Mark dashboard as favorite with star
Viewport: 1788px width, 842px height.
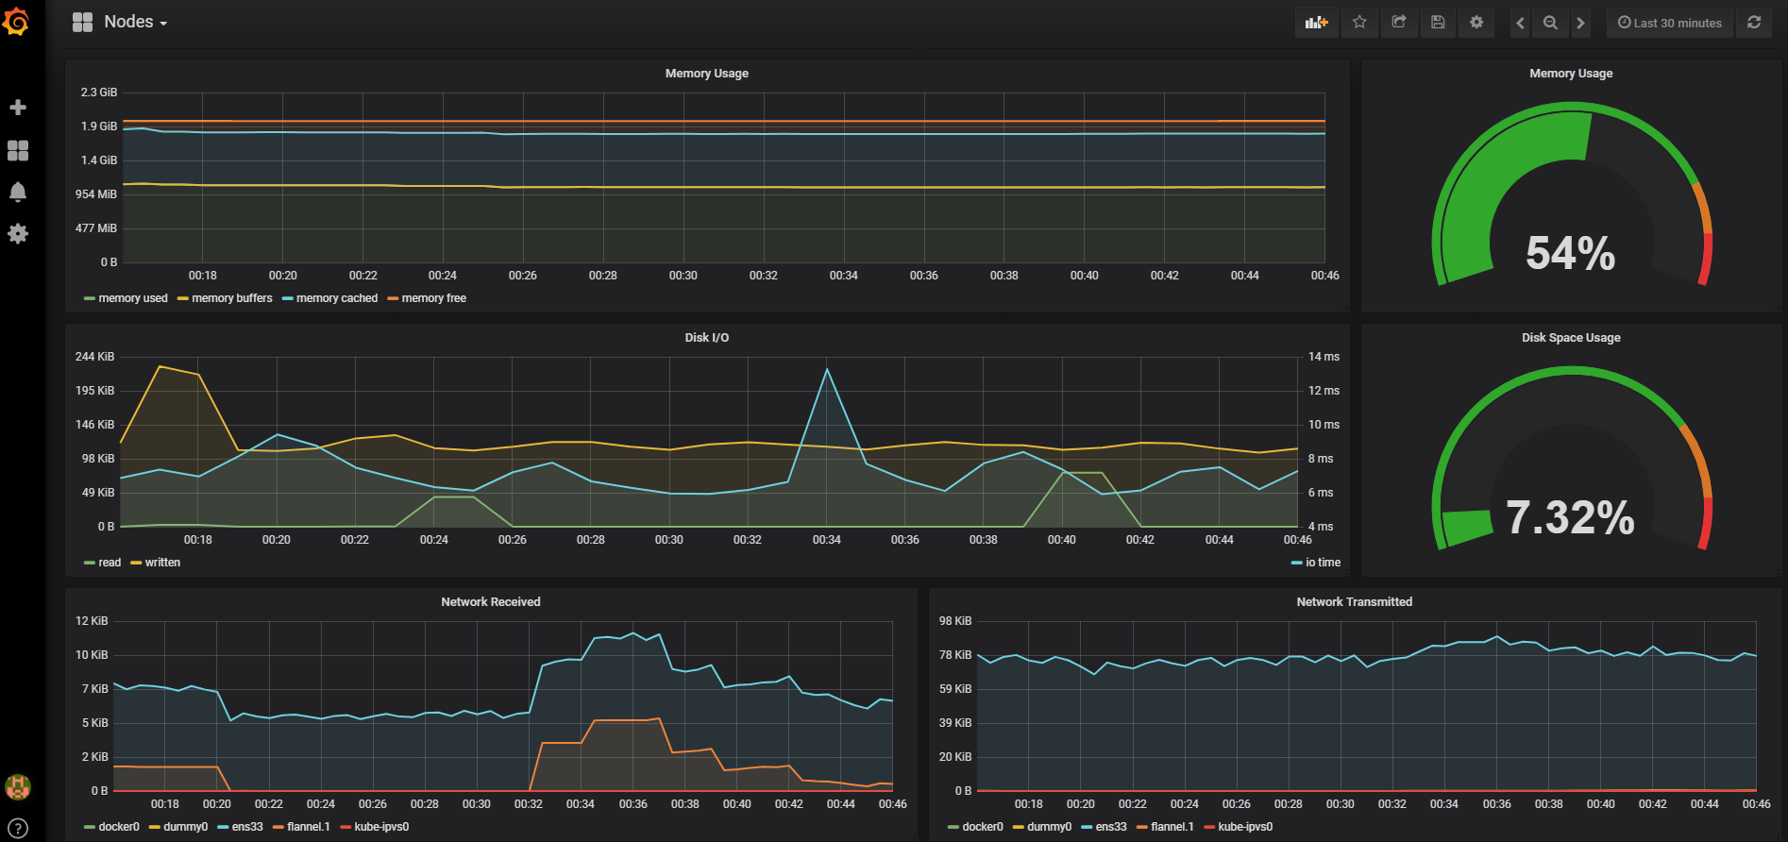1359,23
